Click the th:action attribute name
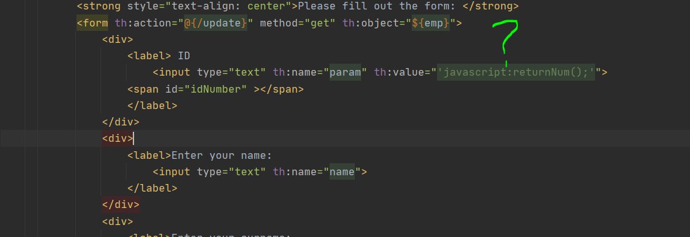The height and width of the screenshot is (237, 690). [x=143, y=23]
